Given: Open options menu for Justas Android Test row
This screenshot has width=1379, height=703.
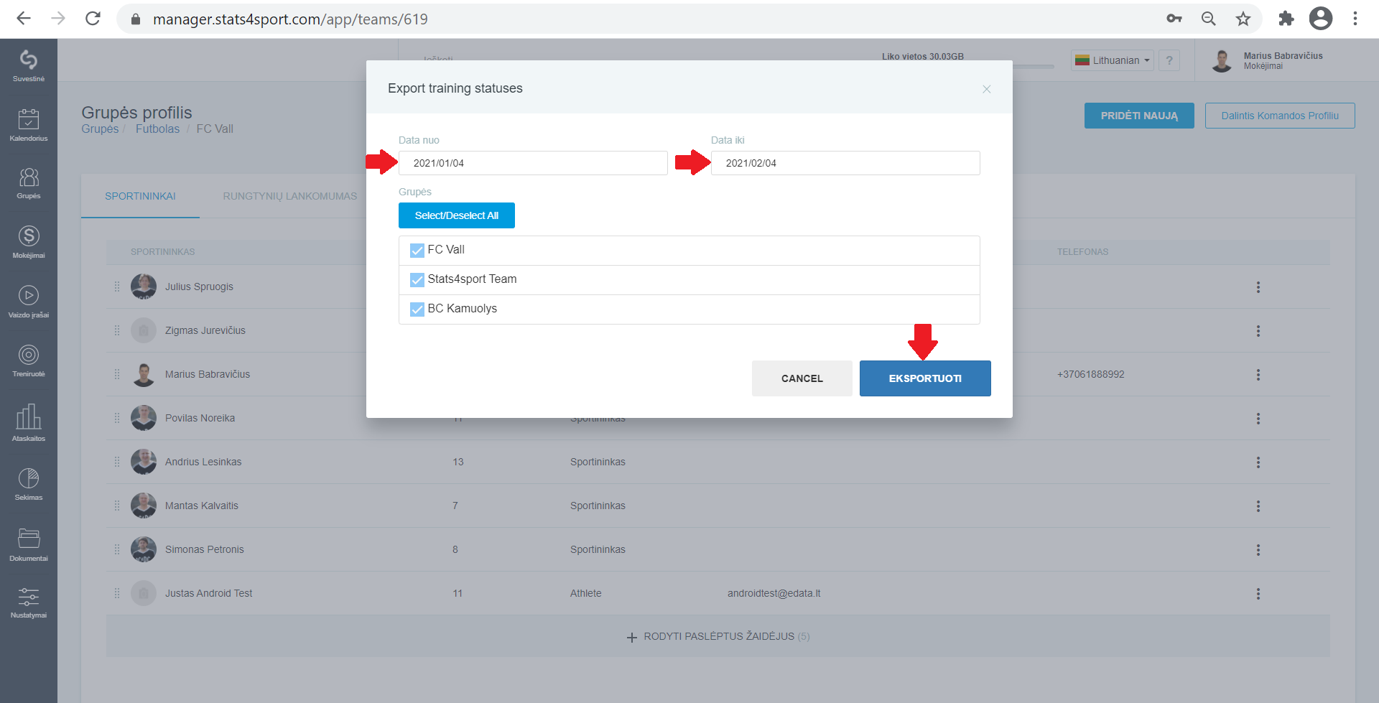Looking at the screenshot, I should point(1258,594).
